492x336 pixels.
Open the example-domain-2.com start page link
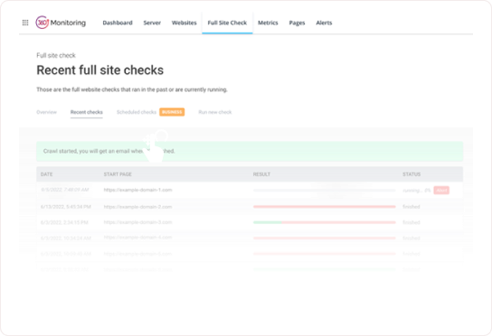(x=137, y=207)
